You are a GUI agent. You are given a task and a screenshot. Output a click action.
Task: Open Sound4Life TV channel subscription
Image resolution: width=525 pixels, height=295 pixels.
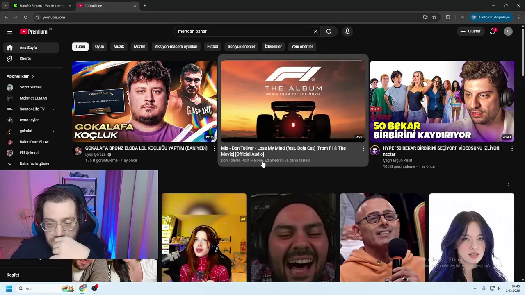[31, 109]
